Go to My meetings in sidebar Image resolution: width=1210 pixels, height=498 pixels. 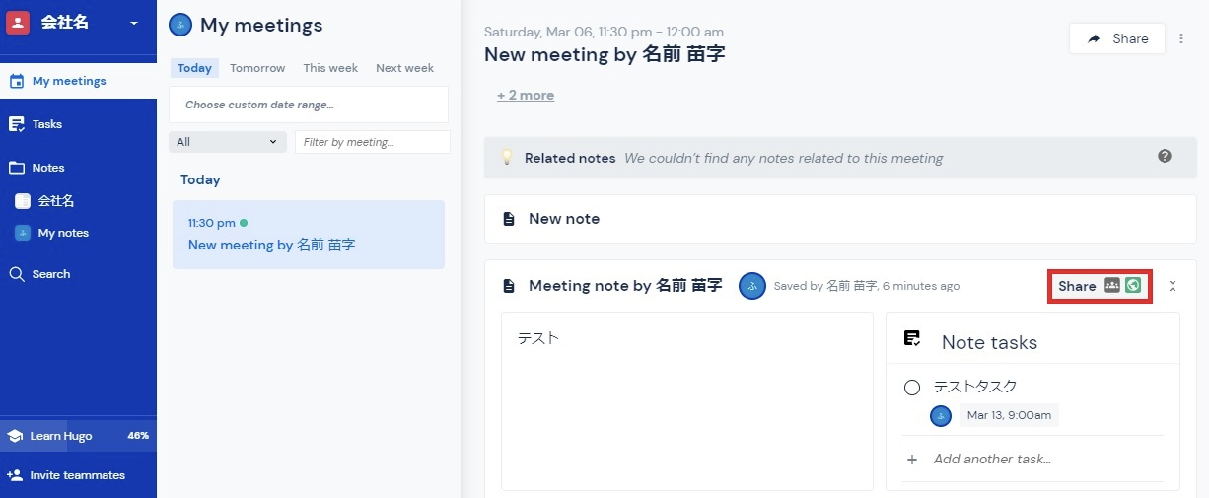coord(78,81)
